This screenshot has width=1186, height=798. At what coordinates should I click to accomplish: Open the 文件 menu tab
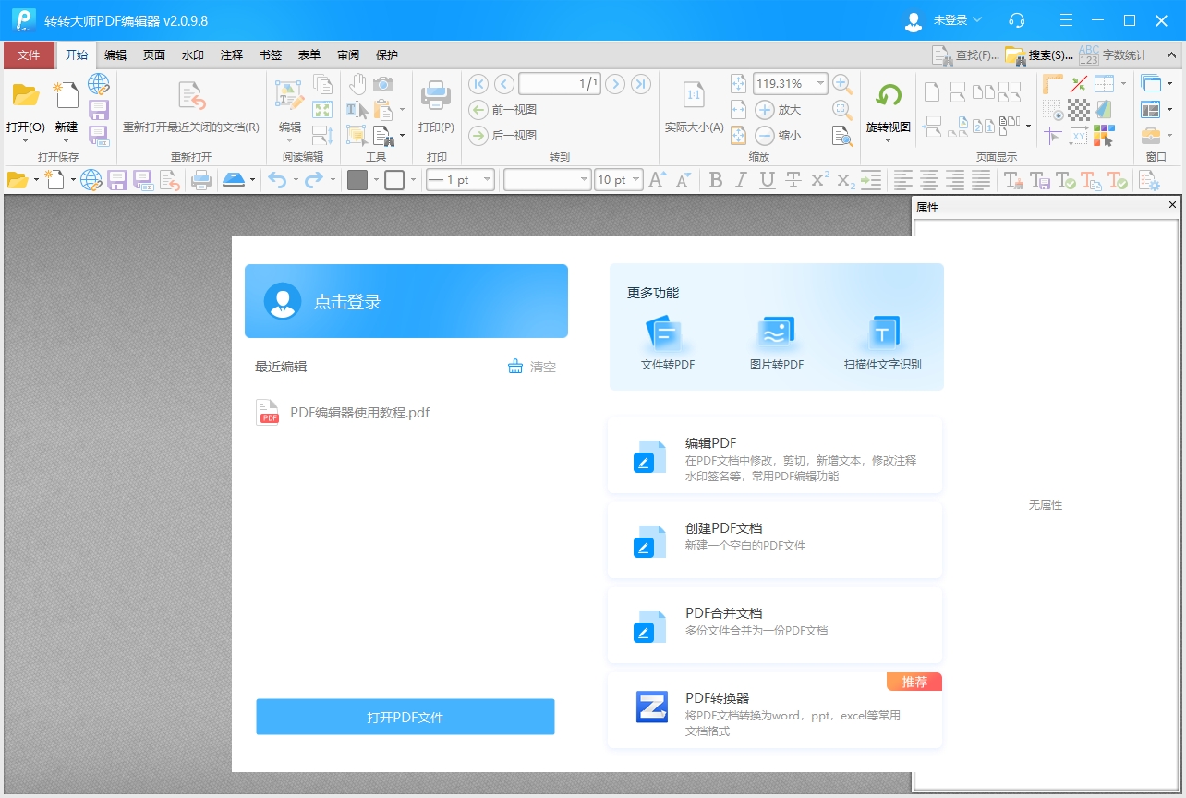(x=29, y=55)
